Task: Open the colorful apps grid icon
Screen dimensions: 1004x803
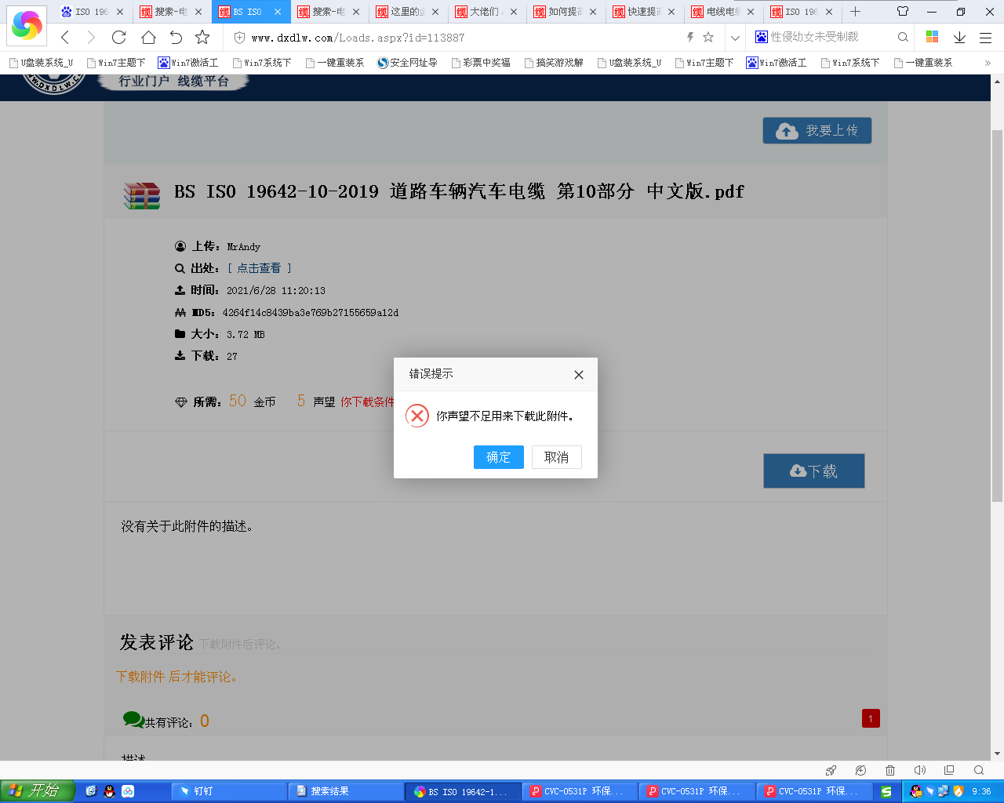Action: [933, 37]
